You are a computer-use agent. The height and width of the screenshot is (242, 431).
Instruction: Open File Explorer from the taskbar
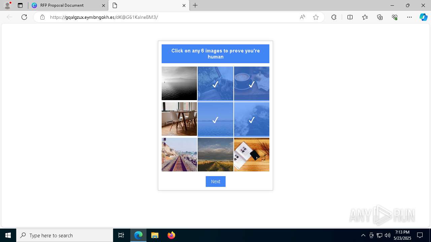155,235
